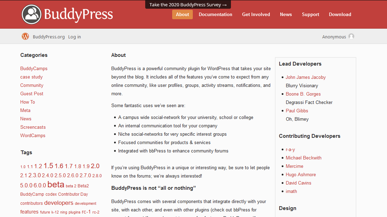
Task: Open Boone B. Gorges profile link
Action: click(x=303, y=94)
